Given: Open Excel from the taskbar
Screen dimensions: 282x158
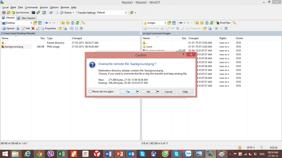Looking at the screenshot, I should click(62, 154).
